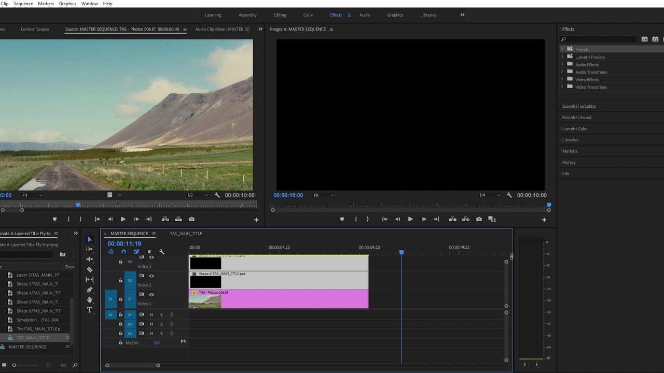
Task: Open the Essential Graphics panel
Action: 579,106
